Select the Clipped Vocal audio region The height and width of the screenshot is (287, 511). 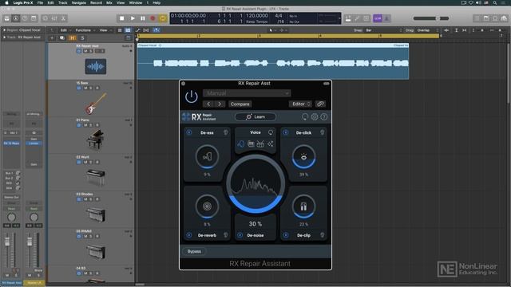coord(273,61)
